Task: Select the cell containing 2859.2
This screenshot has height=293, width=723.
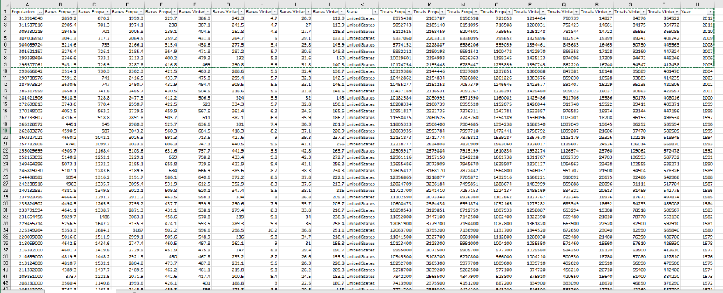Action: coord(61,17)
